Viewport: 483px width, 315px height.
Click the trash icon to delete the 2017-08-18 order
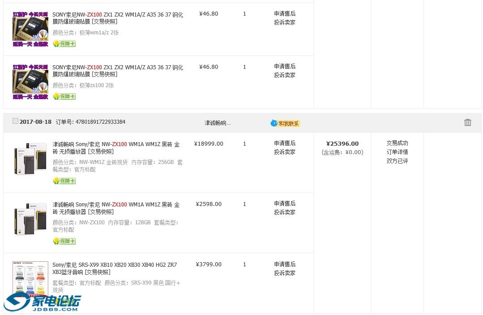click(467, 122)
